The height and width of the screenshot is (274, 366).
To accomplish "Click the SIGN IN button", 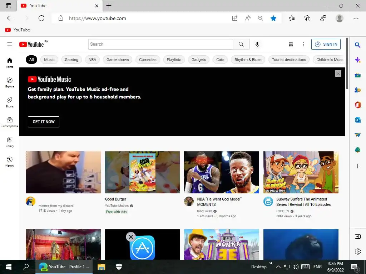I will coord(326,44).
